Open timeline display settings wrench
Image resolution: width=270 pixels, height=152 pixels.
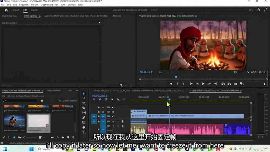tap(118, 99)
